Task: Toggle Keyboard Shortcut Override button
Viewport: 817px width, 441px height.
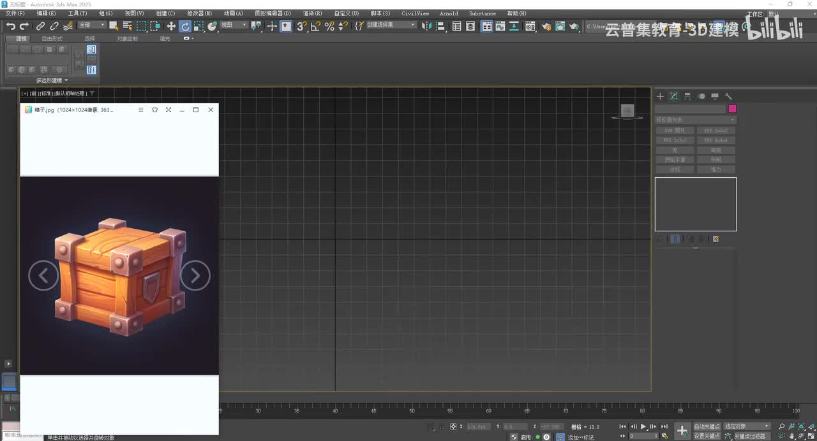Action: click(286, 26)
